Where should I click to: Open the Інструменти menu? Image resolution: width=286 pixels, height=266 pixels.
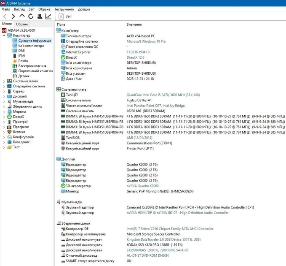click(x=64, y=9)
